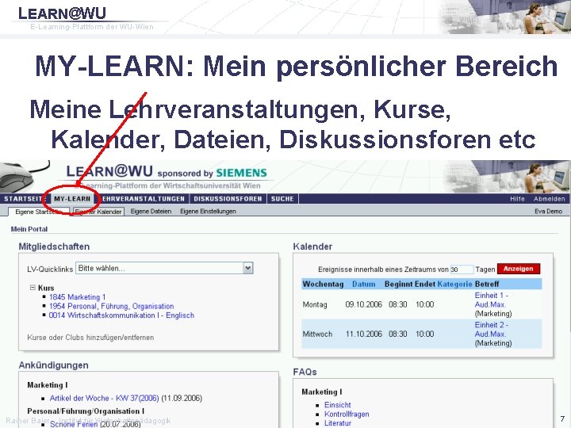Click the Mein Portal heading
The height and width of the screenshot is (428, 571).
click(29, 229)
